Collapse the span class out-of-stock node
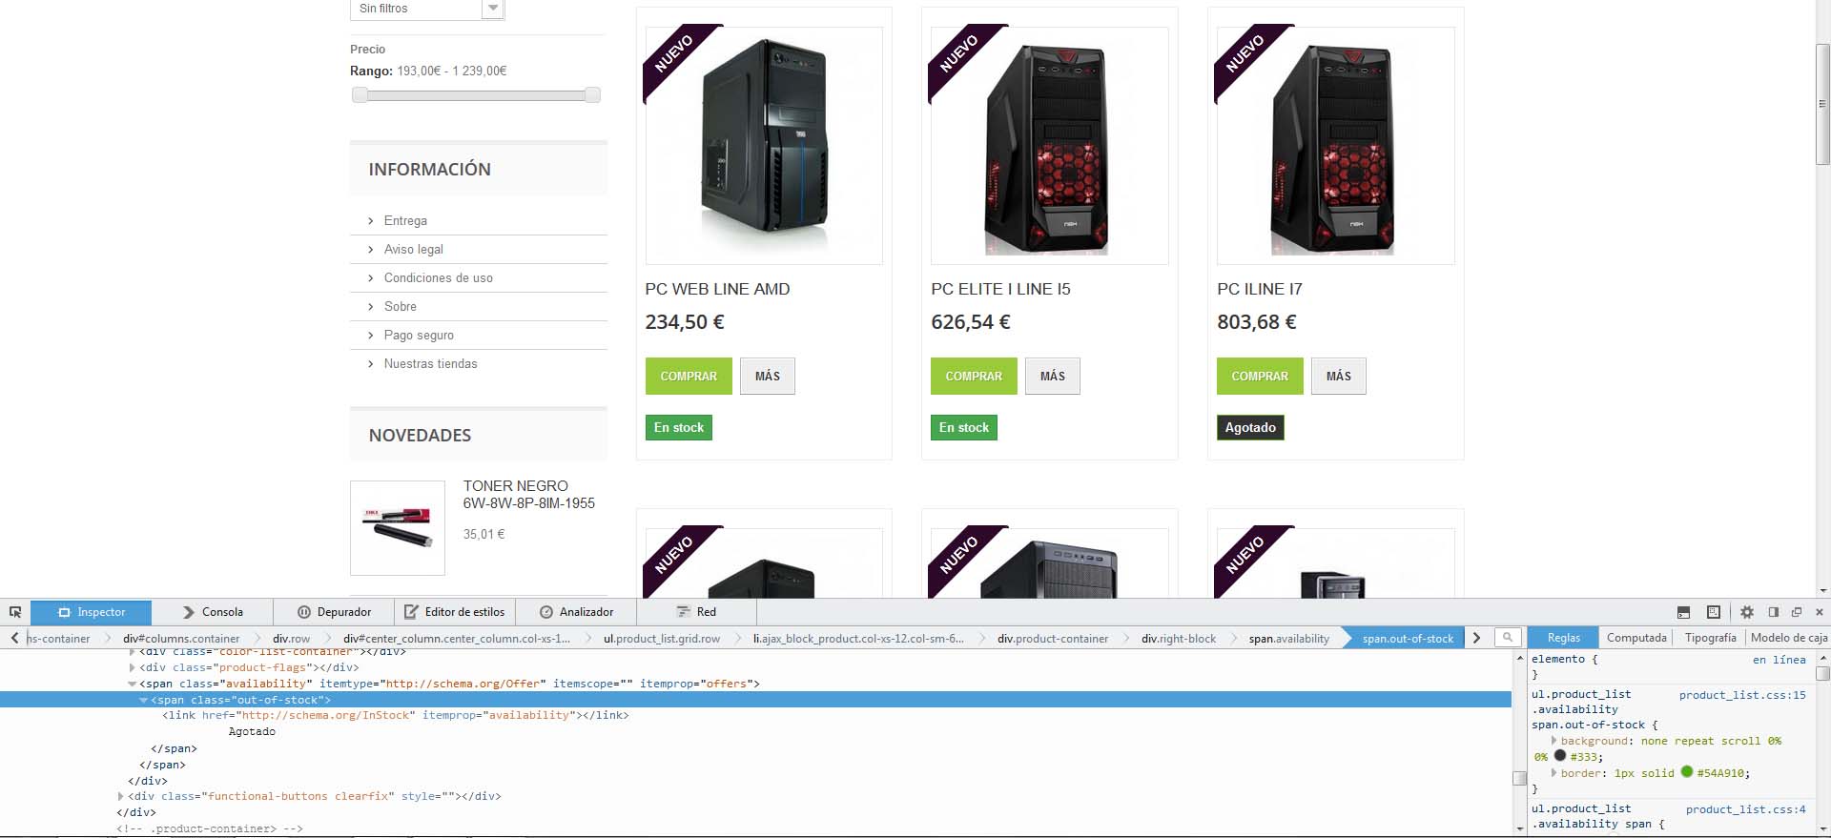The width and height of the screenshot is (1831, 838). point(144,700)
